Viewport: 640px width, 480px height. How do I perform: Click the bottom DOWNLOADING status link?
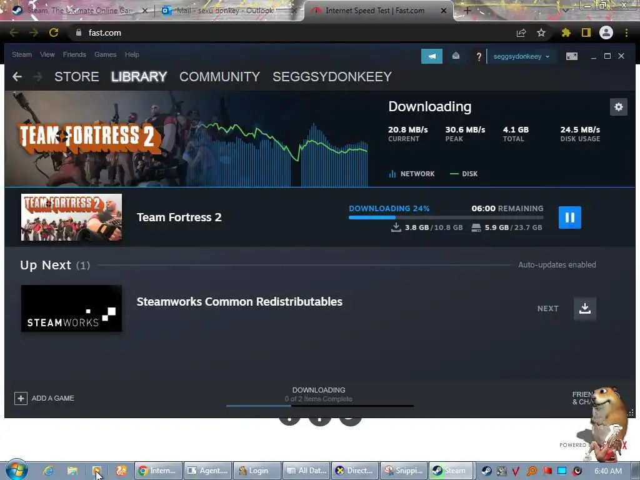(319, 390)
